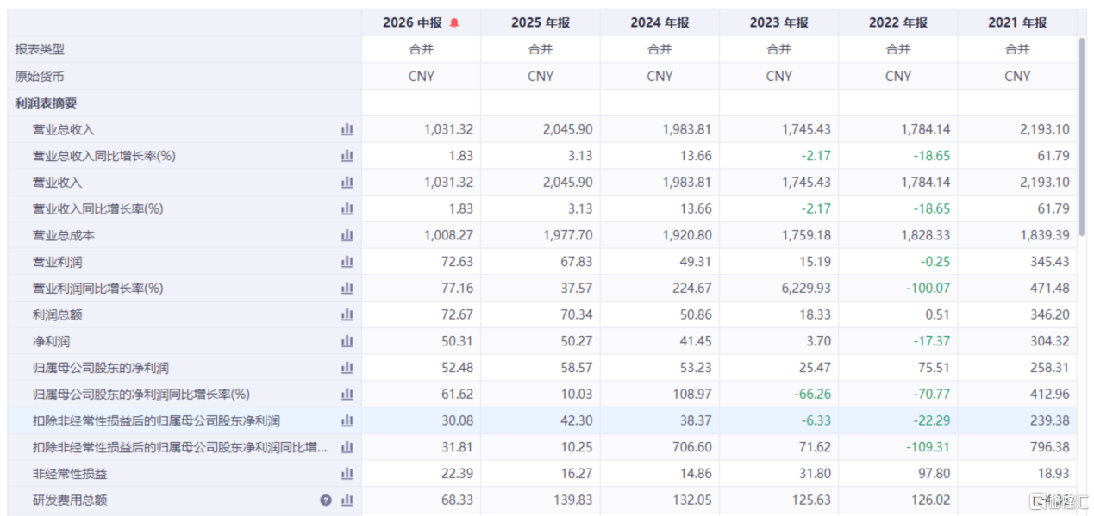Click the 报表类型 row label
Viewport: 1094px width, 516px height.
point(40,50)
